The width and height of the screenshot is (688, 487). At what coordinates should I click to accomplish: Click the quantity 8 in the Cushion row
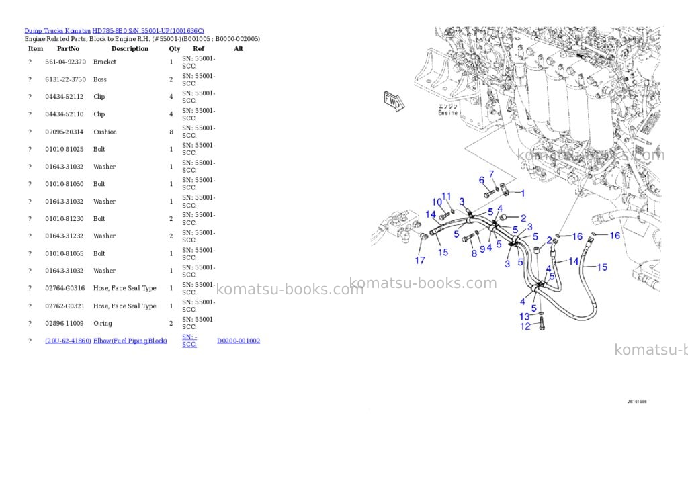pyautogui.click(x=171, y=132)
